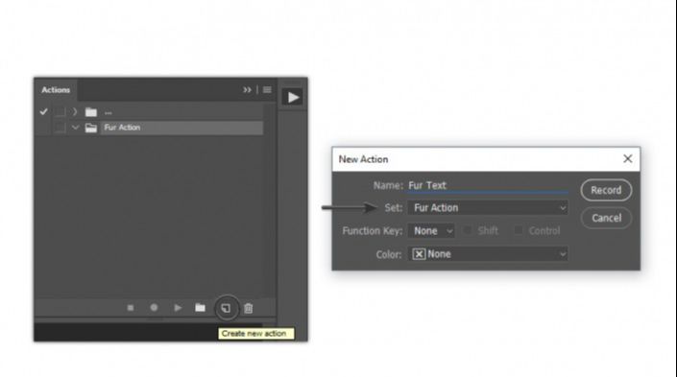Click the Create new set folder icon

(200, 308)
